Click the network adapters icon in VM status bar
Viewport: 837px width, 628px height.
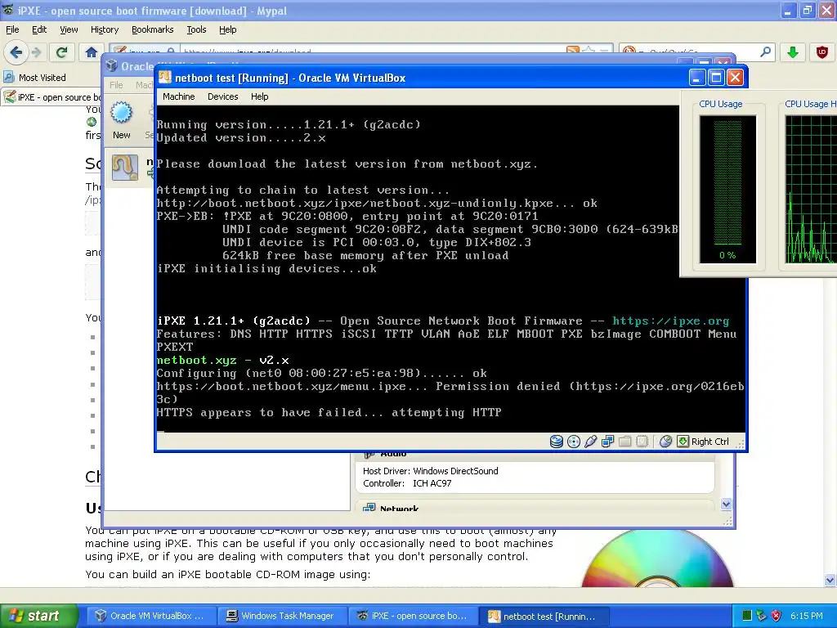[607, 441]
